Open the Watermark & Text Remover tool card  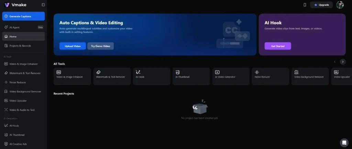point(112,76)
